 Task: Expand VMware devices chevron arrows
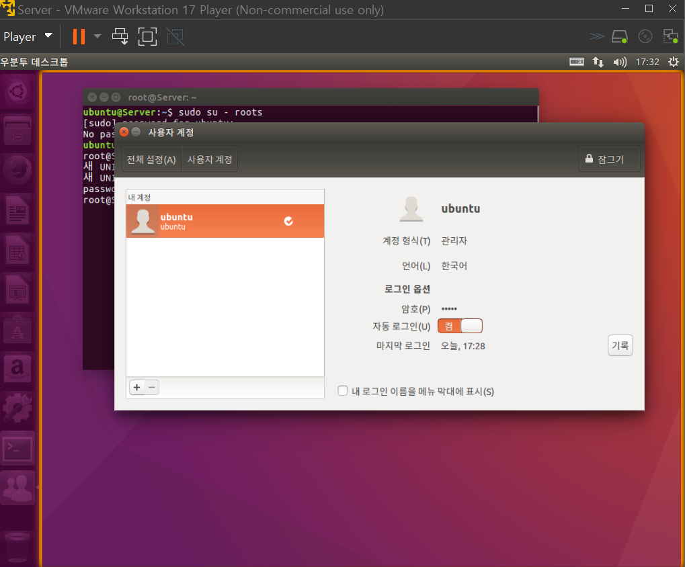(x=597, y=37)
